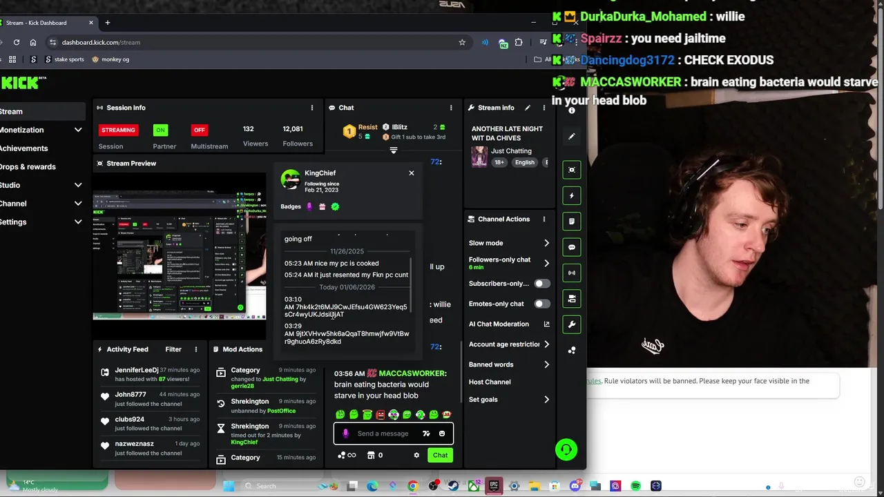This screenshot has width=884, height=497.
Task: Open Spotify from the taskbar
Action: coord(636,486)
